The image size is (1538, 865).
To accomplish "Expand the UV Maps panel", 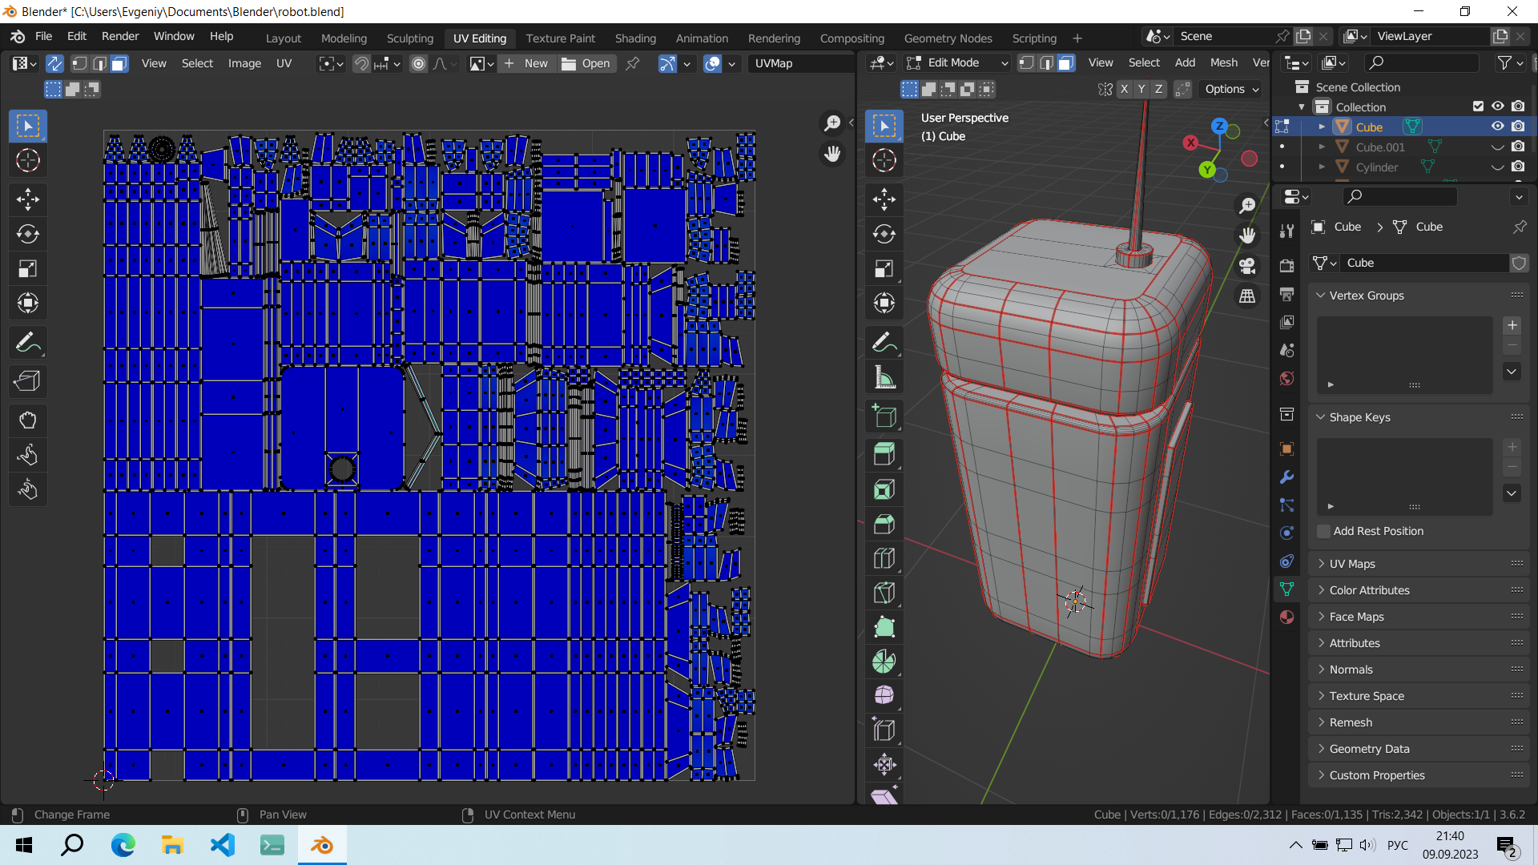I will point(1352,564).
